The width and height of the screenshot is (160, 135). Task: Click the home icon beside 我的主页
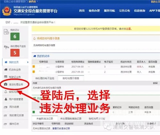6,62
